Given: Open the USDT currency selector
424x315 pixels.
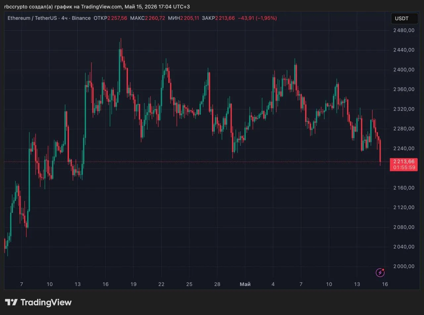Looking at the screenshot, I should tap(404, 19).
